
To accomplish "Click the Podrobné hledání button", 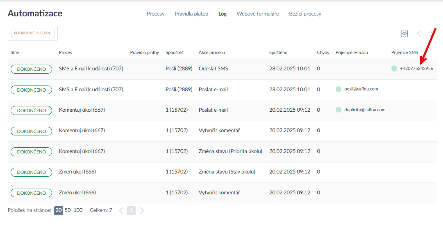I will [33, 33].
